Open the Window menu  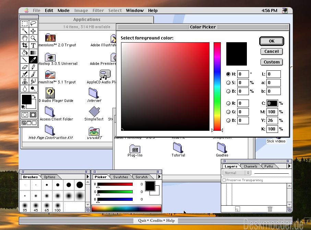135,11
